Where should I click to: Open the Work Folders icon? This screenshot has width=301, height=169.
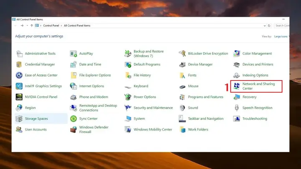click(182, 129)
